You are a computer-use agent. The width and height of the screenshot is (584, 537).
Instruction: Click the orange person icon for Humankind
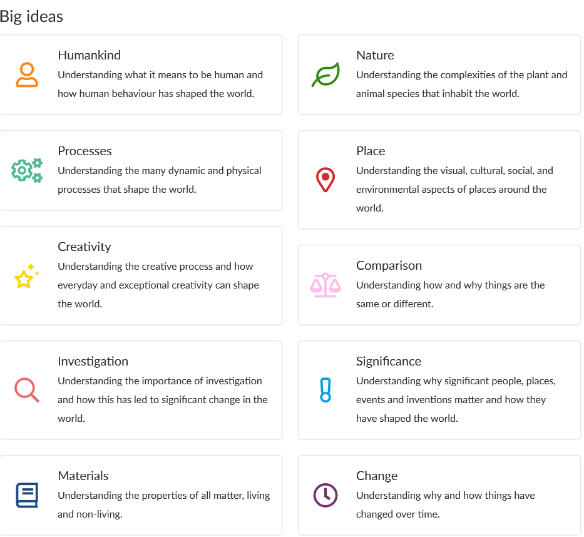click(x=27, y=75)
